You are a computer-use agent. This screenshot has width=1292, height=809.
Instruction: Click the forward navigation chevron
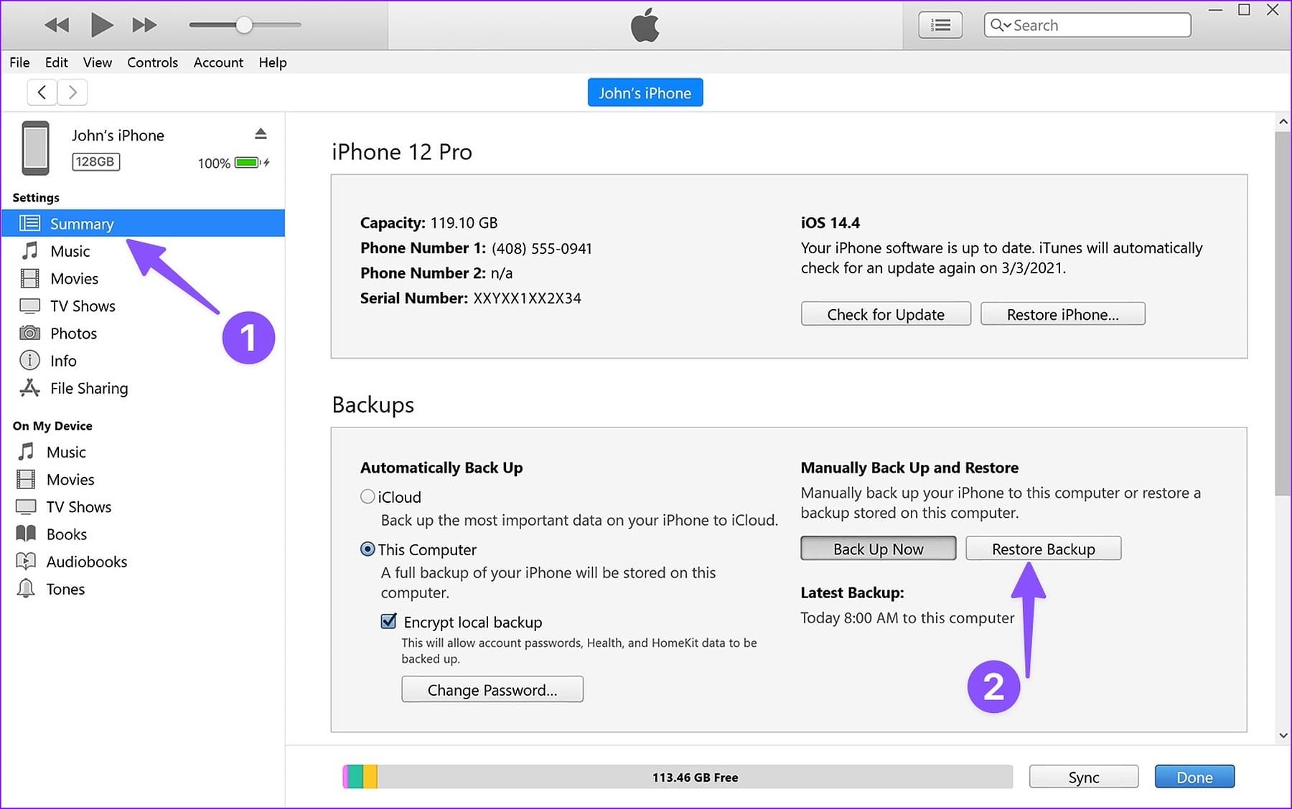pos(72,92)
